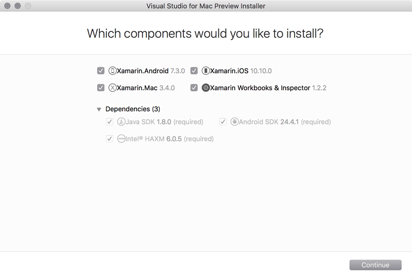Click the Java SDK required checkbox
Viewport: 412px width, 279px height.
point(110,121)
